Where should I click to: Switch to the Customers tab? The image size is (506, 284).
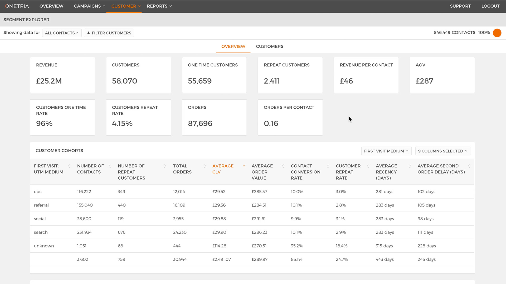click(270, 46)
